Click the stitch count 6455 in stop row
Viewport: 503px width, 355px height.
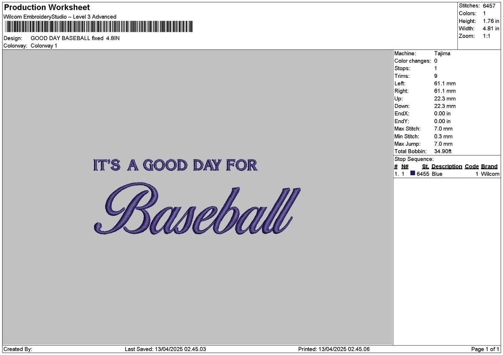[423, 174]
